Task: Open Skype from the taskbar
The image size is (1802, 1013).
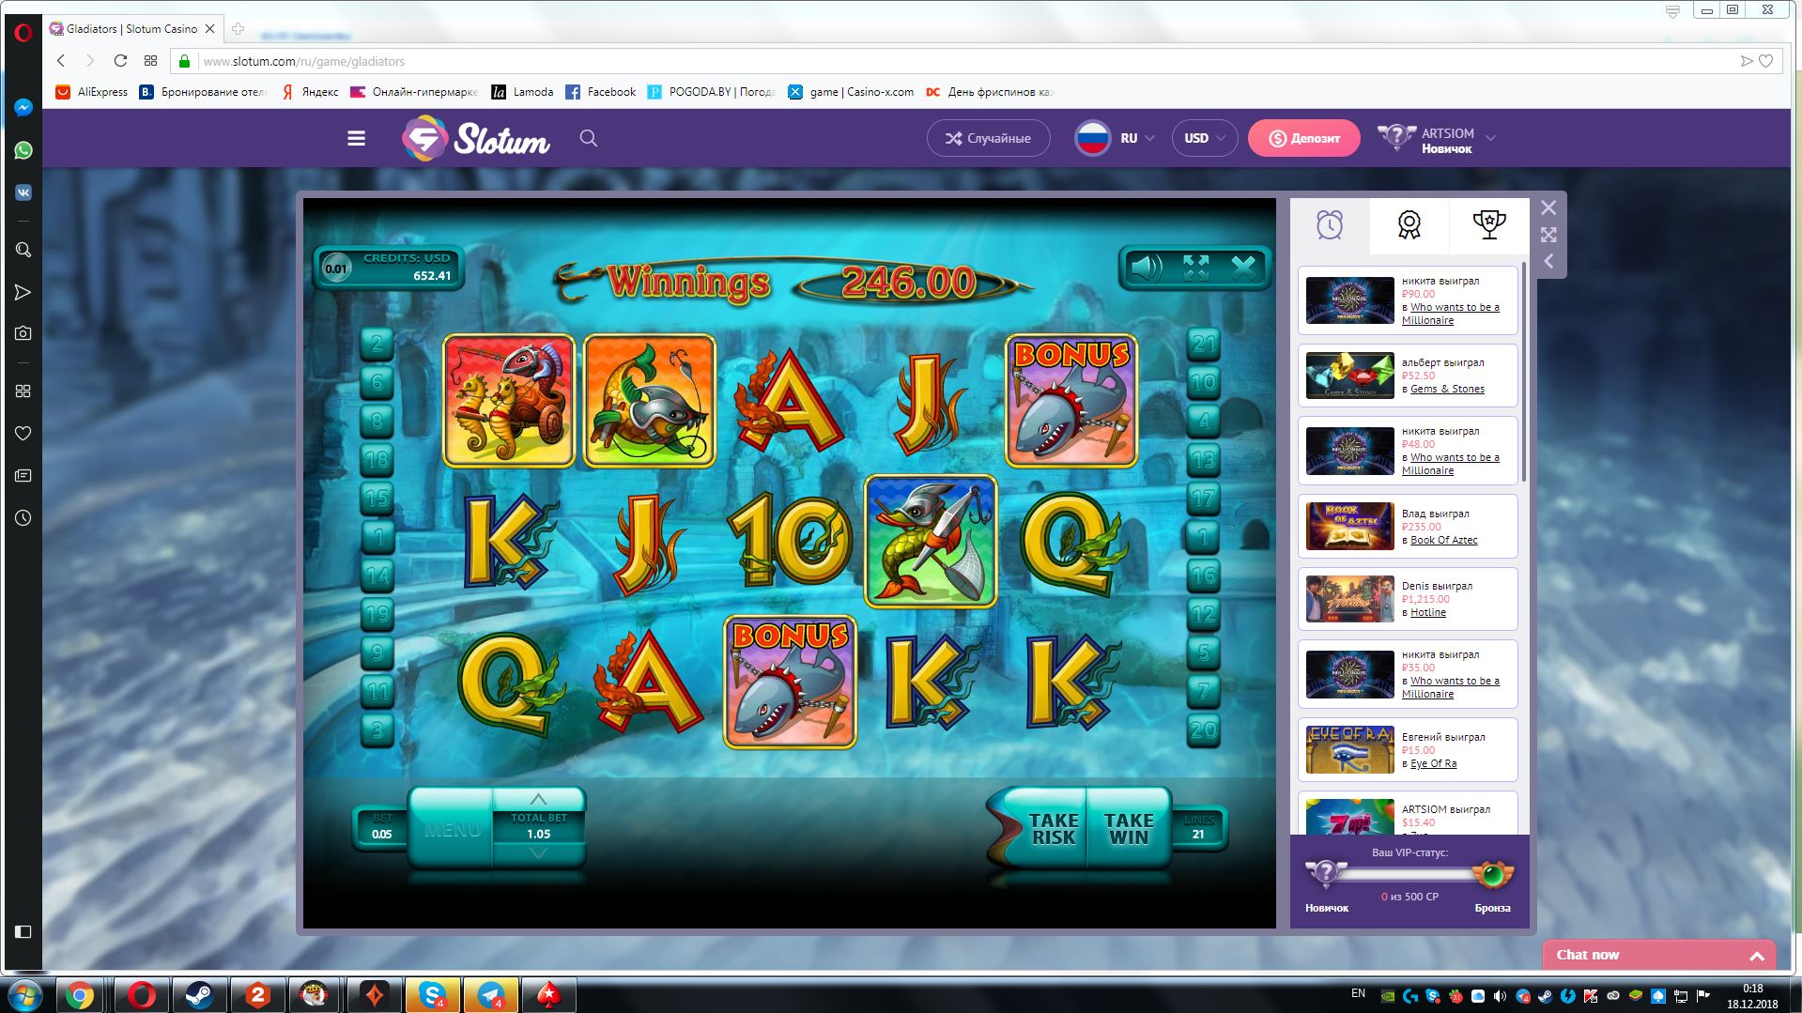Action: (x=432, y=994)
